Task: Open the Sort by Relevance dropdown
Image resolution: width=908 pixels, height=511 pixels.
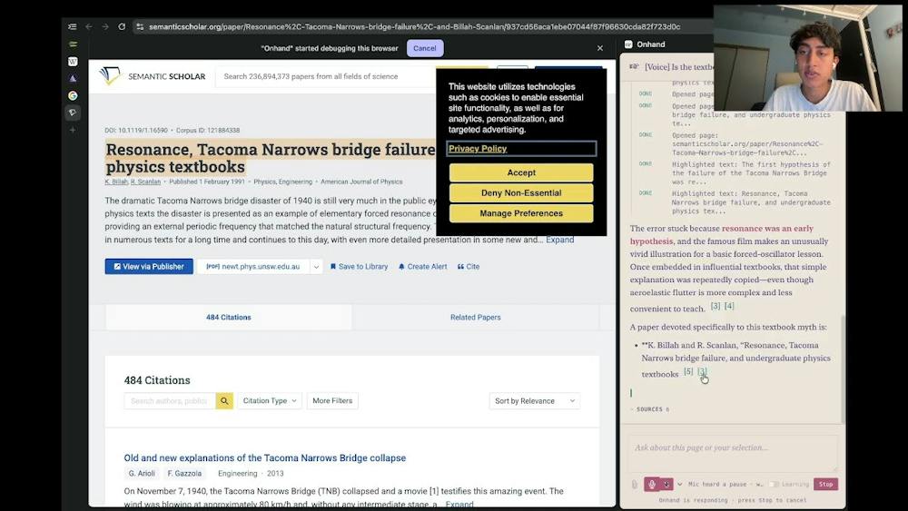Action: click(x=535, y=401)
